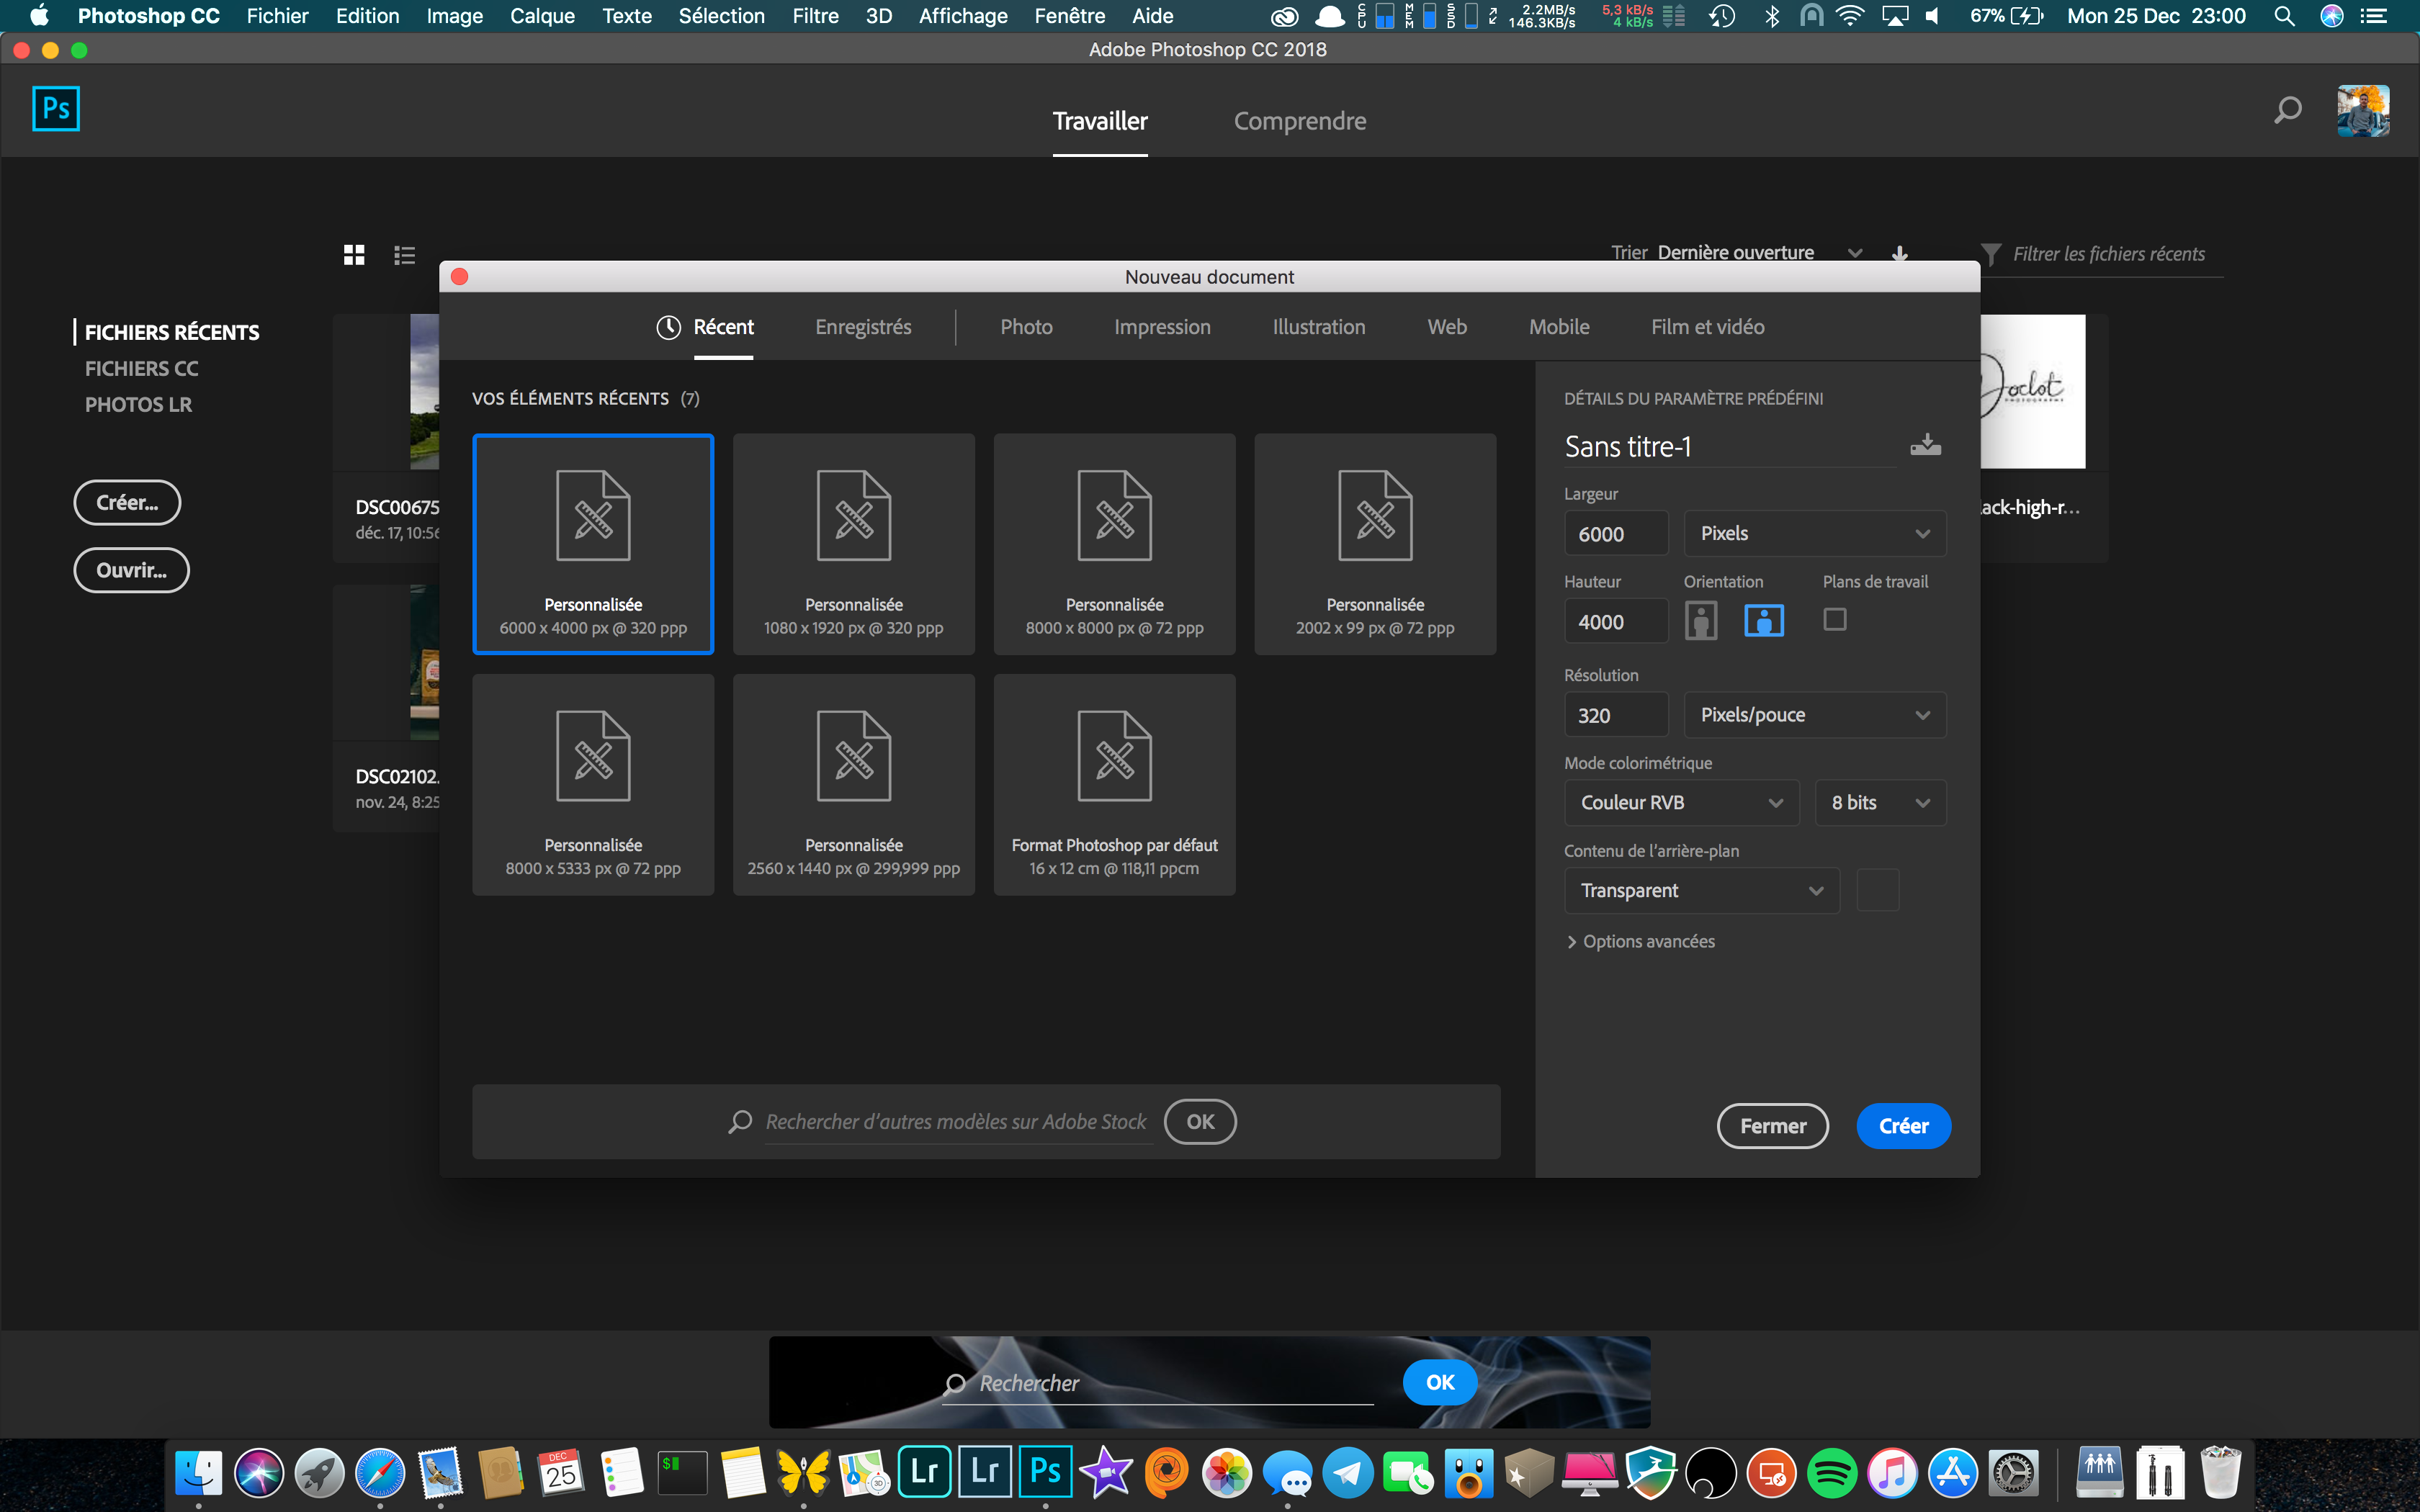
Task: Expand Options avancées section
Action: [1640, 941]
